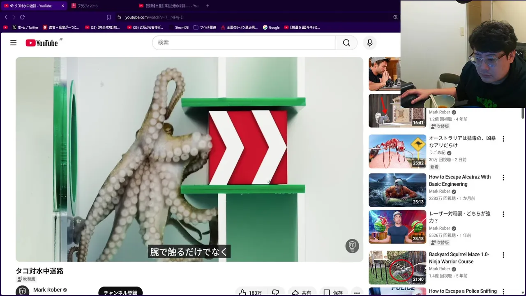The height and width of the screenshot is (296, 526).
Task: Open the YouTube hamburger guide menu
Action: pos(13,43)
